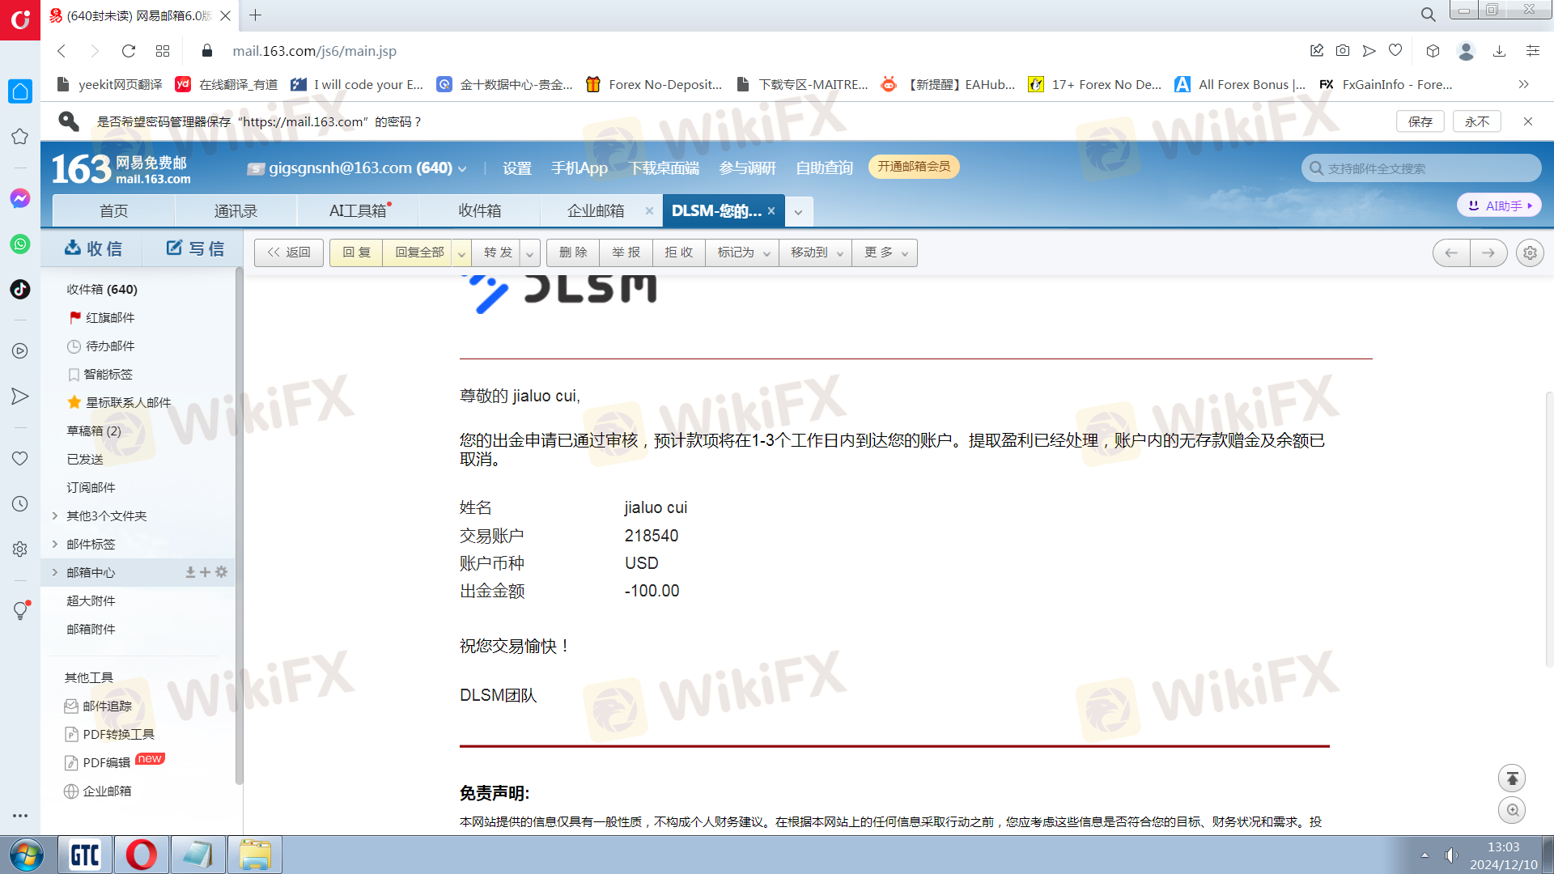The height and width of the screenshot is (874, 1554).
Task: Click the 返回 button
Action: [x=289, y=252]
